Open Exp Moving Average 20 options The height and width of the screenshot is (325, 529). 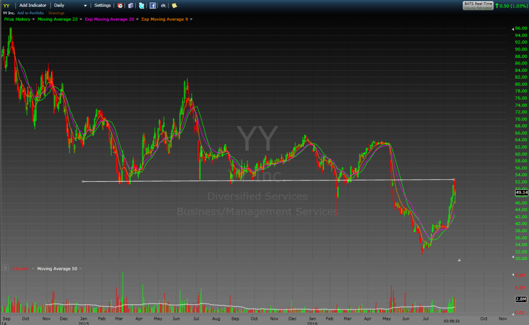[136, 19]
